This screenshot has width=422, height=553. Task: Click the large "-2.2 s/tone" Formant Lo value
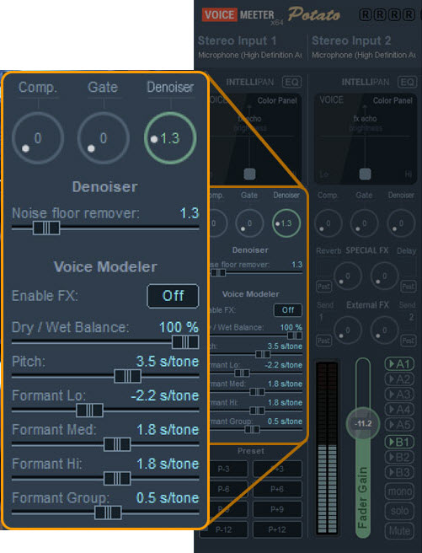click(x=165, y=395)
